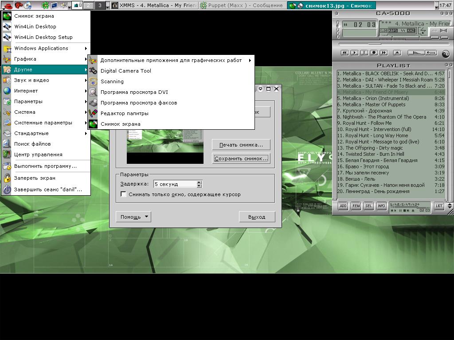Screen dimensions: 454x340
Task: Click the CD disc launcher in the panel
Action: pyautogui.click(x=28, y=5)
